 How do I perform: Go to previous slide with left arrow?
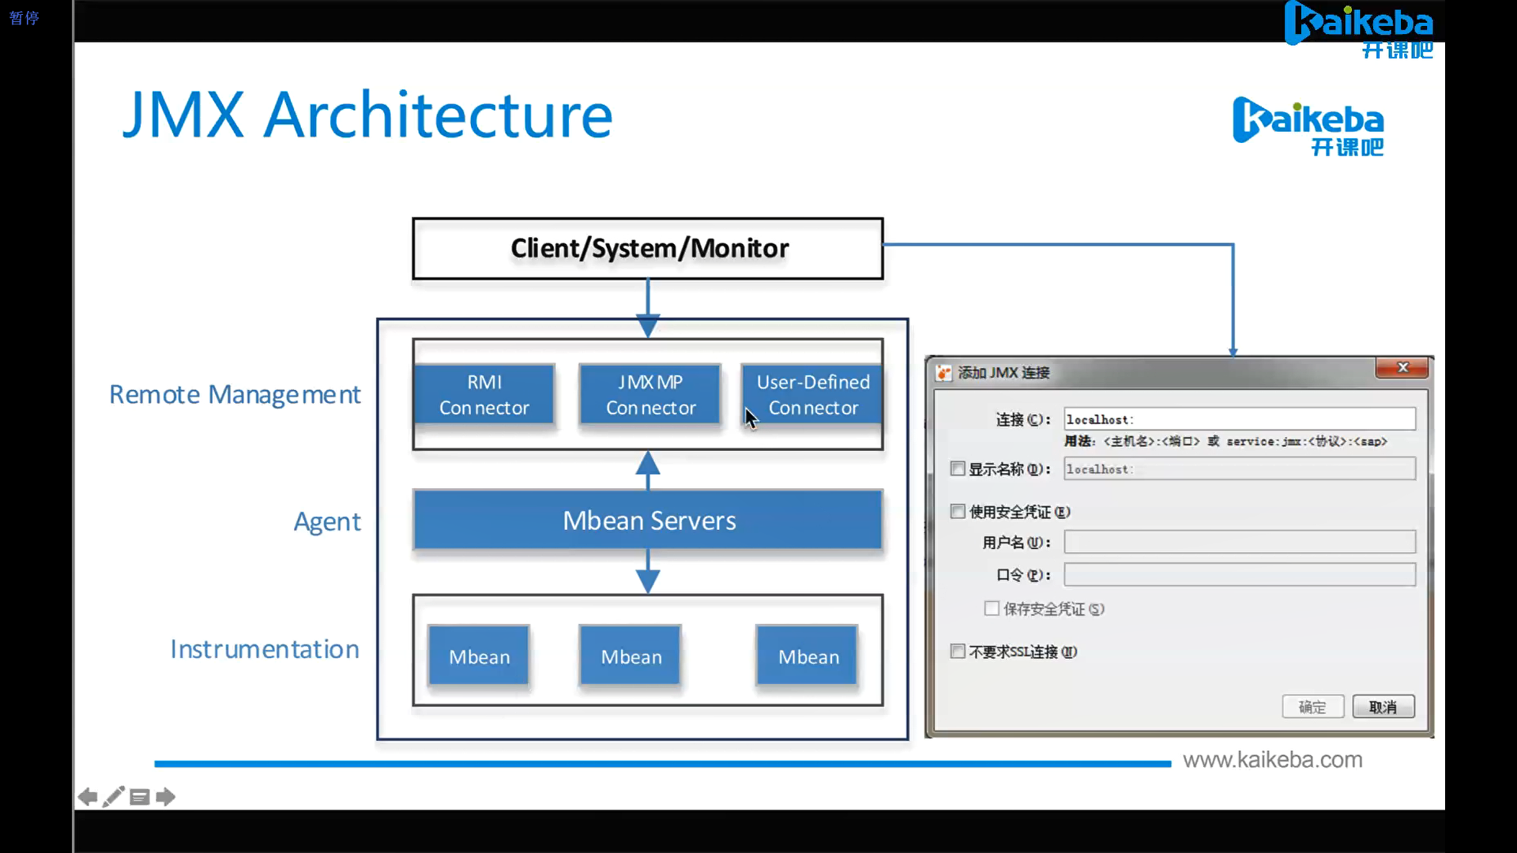[88, 797]
